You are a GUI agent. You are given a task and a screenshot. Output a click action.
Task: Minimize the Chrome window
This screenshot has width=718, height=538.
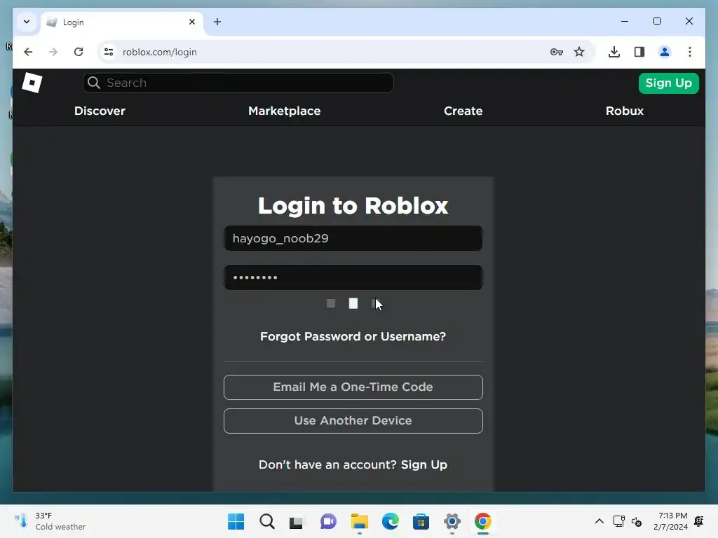click(625, 22)
